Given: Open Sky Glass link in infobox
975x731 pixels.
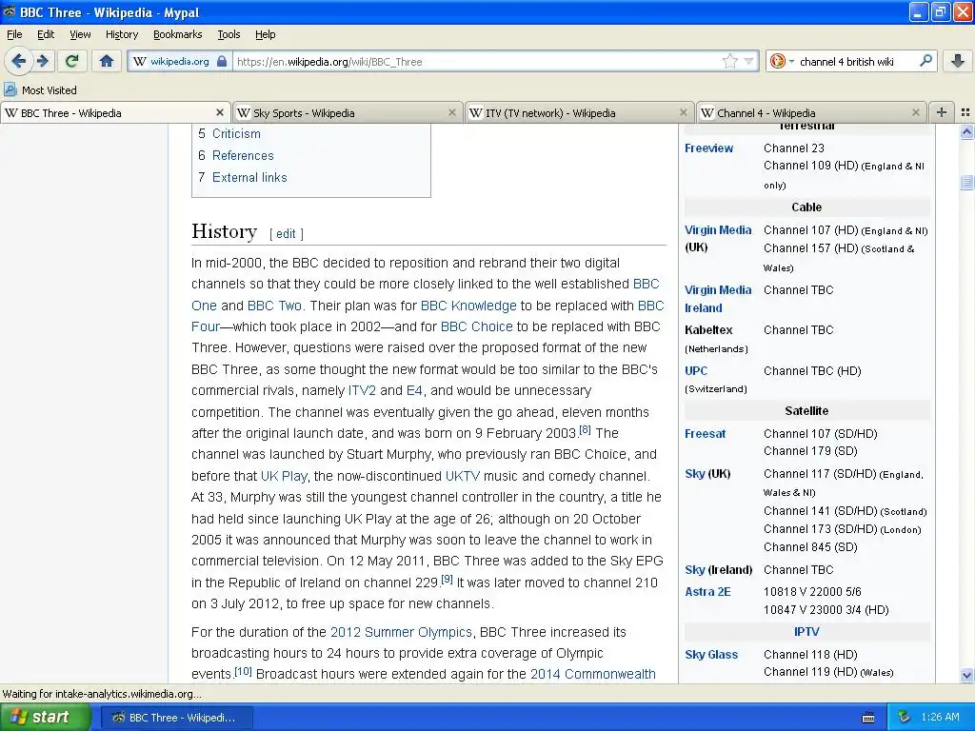Looking at the screenshot, I should [711, 654].
